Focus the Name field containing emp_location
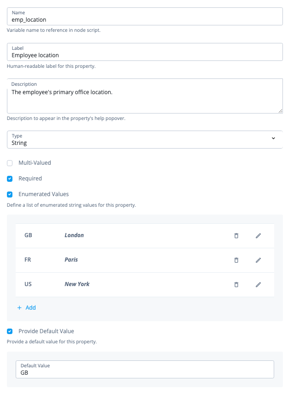 (145, 20)
